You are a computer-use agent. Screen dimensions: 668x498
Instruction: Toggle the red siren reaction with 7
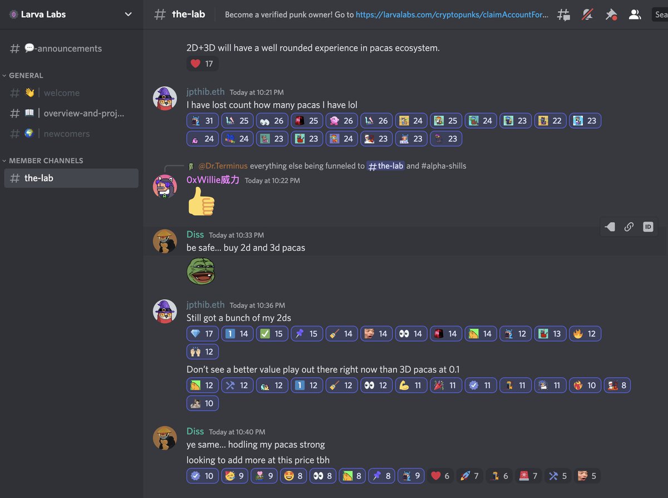[528, 476]
